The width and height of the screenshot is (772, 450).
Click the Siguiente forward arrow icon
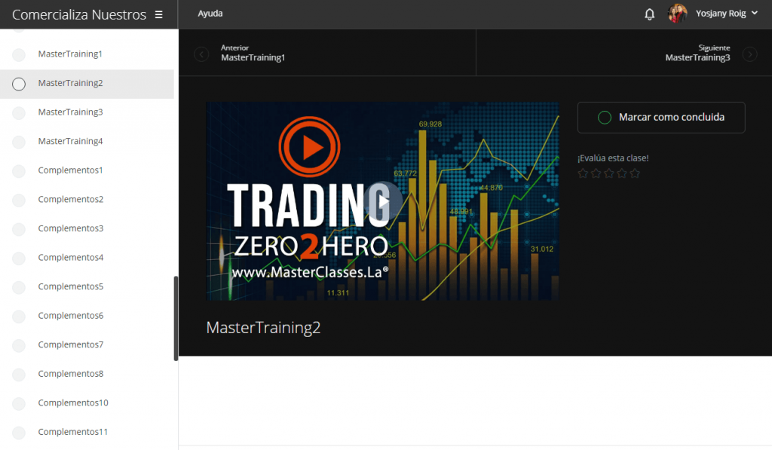[749, 53]
